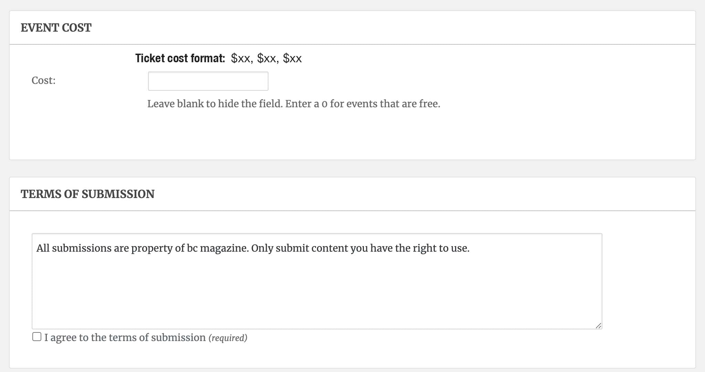This screenshot has width=705, height=372.
Task: Click the TERMS OF SUBMISSION heading
Action: point(87,194)
